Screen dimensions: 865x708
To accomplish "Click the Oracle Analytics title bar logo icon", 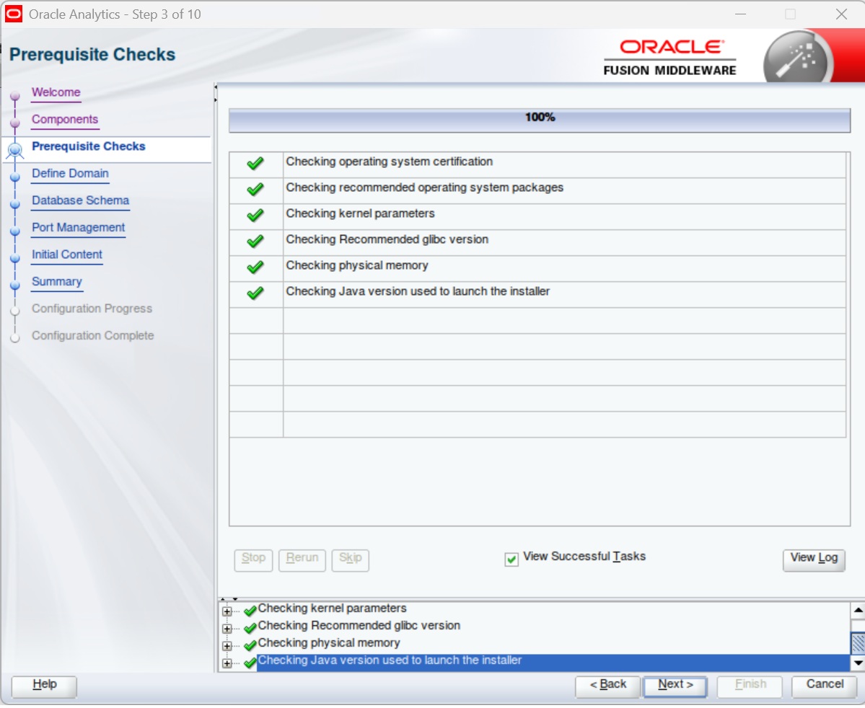I will (x=13, y=14).
